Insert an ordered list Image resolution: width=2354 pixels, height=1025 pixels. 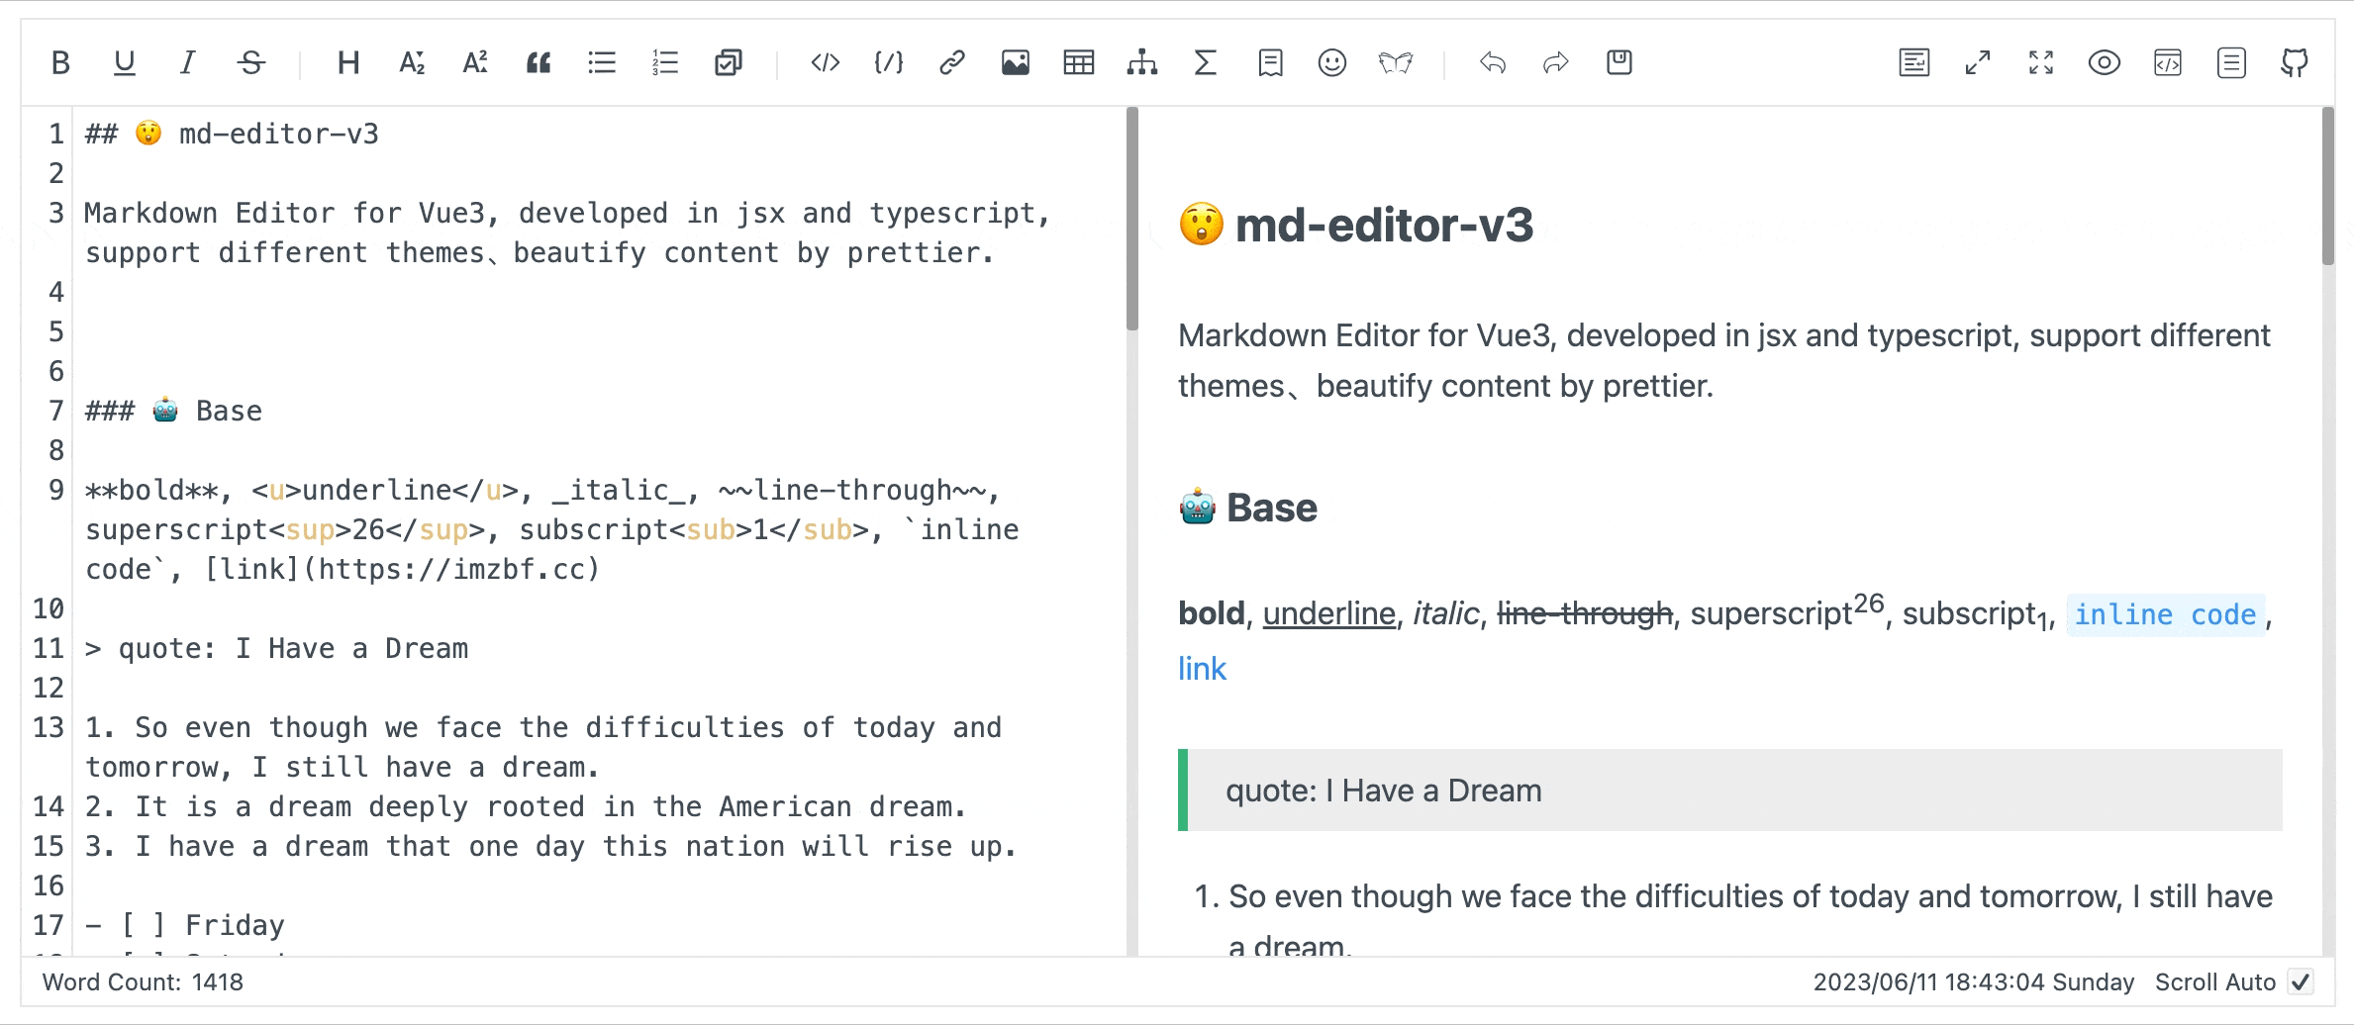coord(665,63)
